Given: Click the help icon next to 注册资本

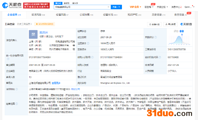Looking at the screenshot, I should click(x=88, y=43).
